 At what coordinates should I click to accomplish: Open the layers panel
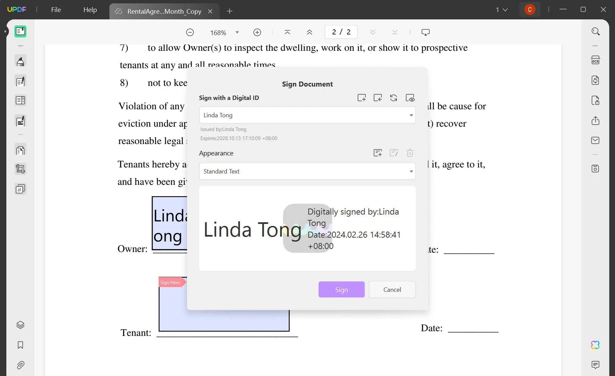click(x=20, y=325)
